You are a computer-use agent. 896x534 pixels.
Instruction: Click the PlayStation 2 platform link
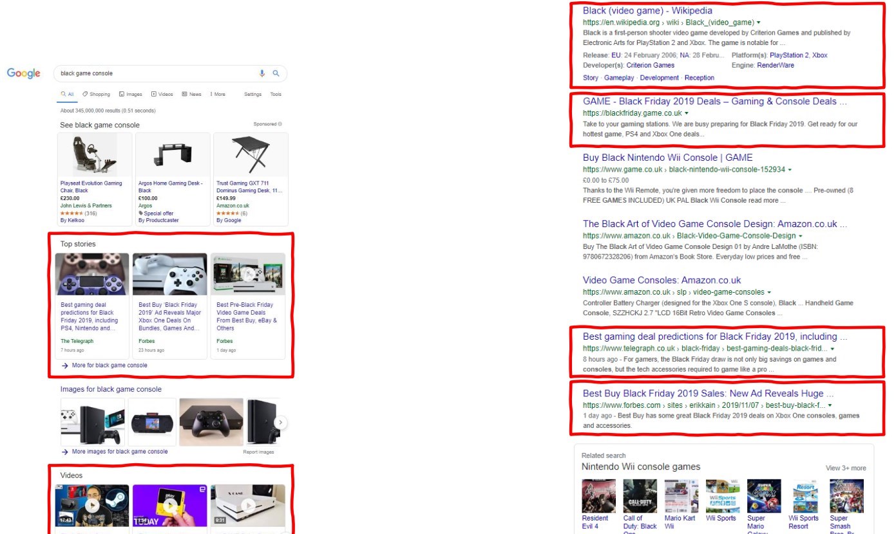point(790,55)
